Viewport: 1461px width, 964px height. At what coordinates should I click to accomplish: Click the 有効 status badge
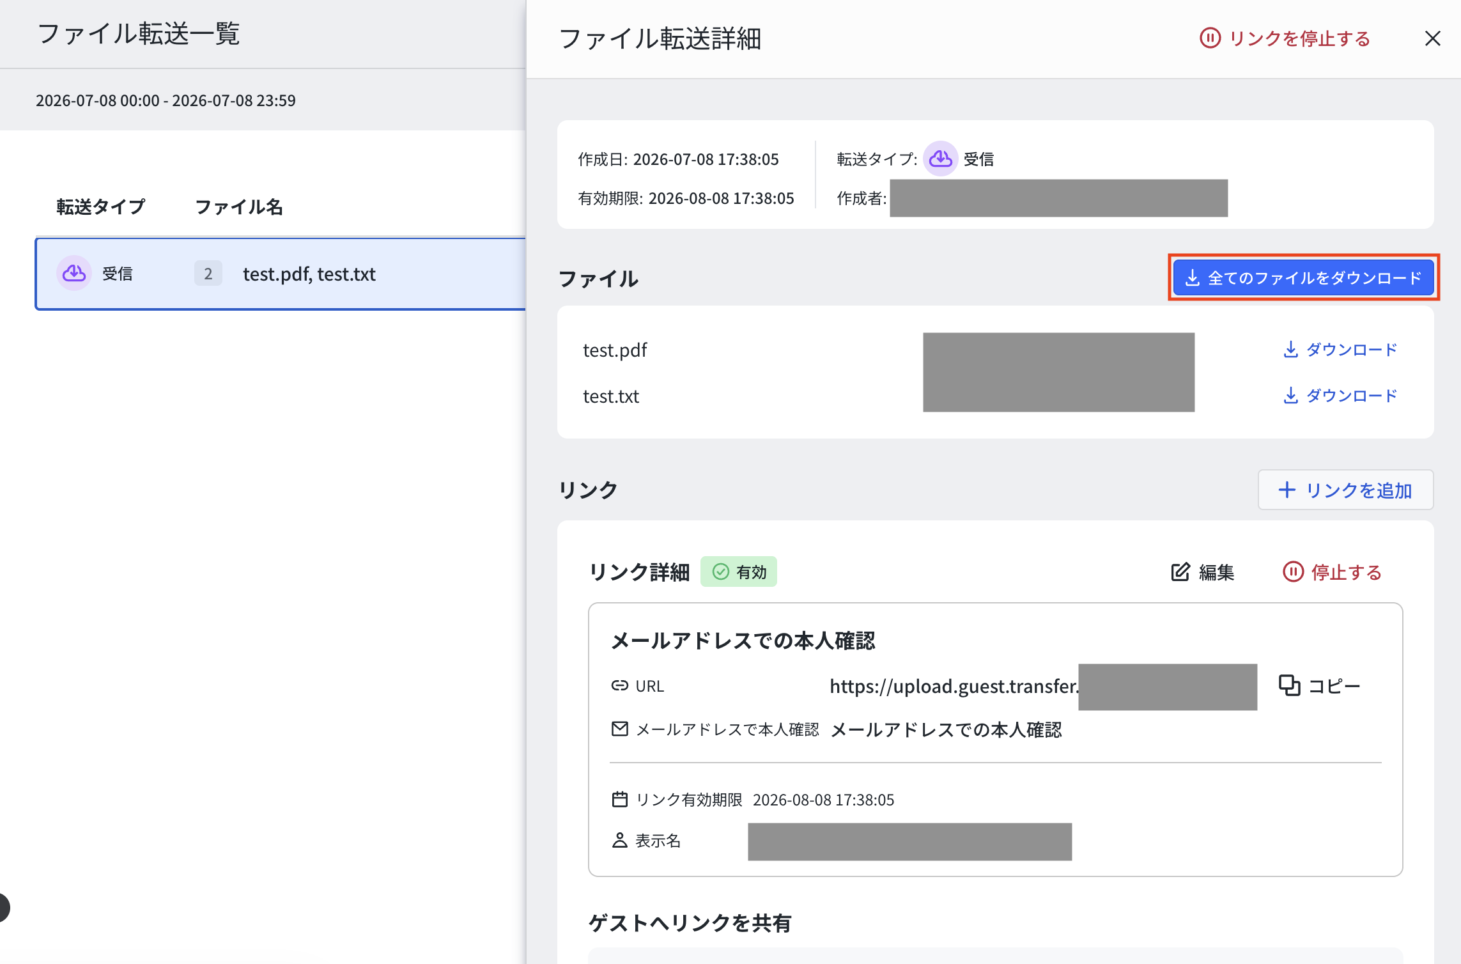739,571
